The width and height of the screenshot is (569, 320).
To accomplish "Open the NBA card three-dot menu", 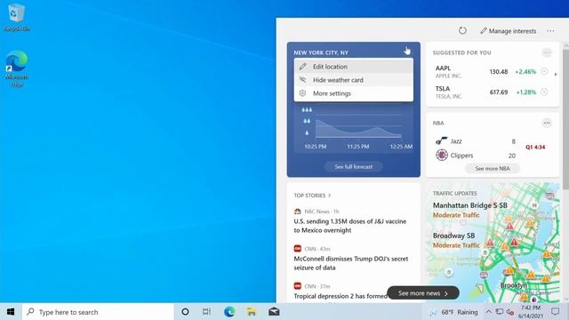I will pos(547,123).
